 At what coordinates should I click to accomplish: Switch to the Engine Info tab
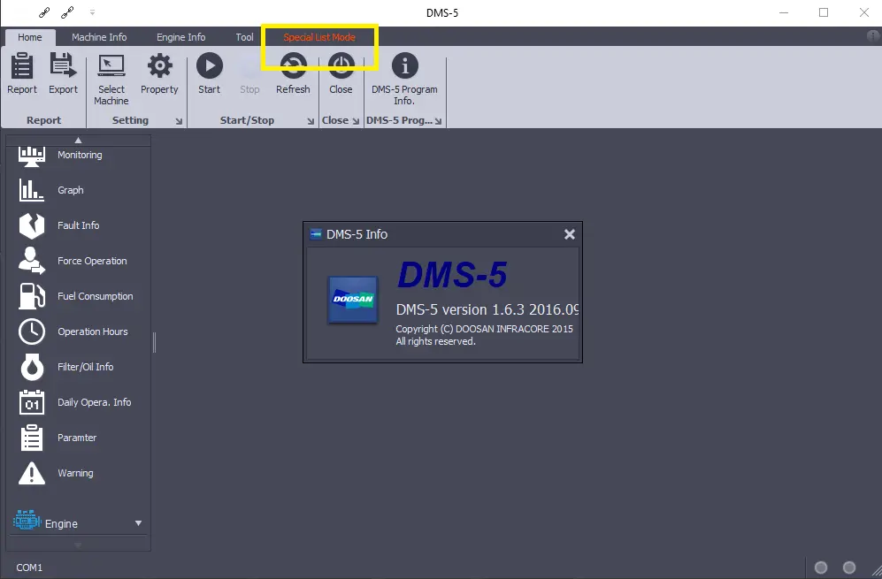pyautogui.click(x=181, y=37)
